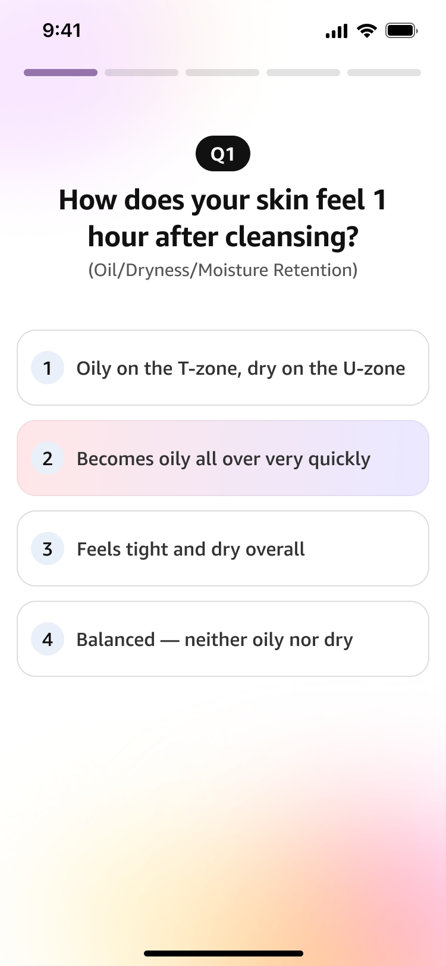Click the number 4 circle badge
This screenshot has width=446, height=966.
[48, 639]
